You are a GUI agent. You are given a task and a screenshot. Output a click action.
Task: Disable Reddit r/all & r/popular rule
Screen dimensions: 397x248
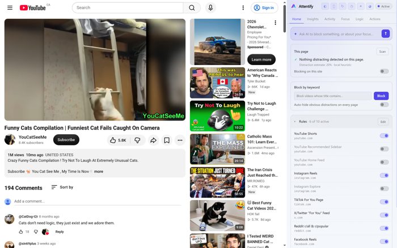(x=384, y=228)
